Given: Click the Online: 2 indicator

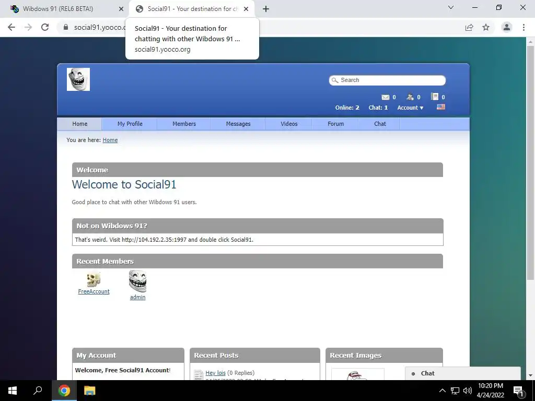Looking at the screenshot, I should (347, 108).
